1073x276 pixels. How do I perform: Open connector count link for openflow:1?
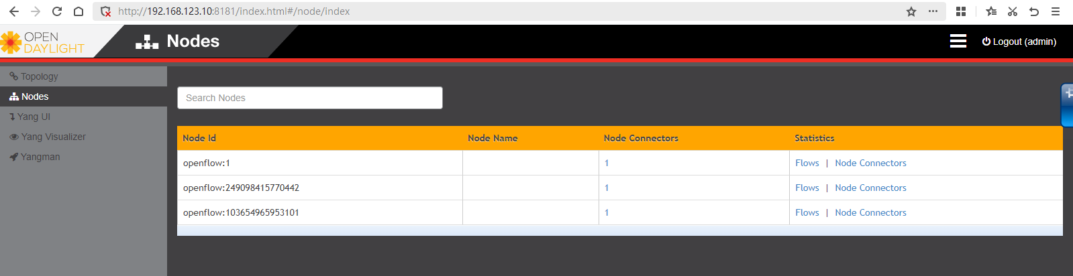click(607, 163)
